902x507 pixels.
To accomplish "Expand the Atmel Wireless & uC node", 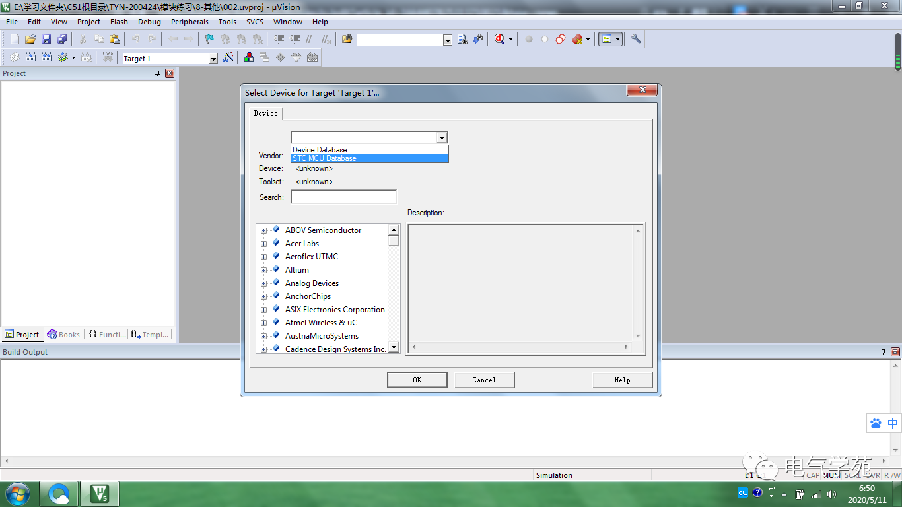I will coord(263,323).
